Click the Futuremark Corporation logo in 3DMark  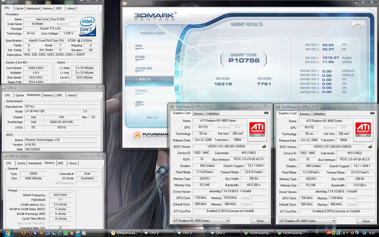point(151,135)
